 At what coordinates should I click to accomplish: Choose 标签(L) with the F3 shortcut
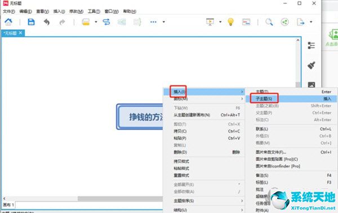pyautogui.click(x=291, y=182)
